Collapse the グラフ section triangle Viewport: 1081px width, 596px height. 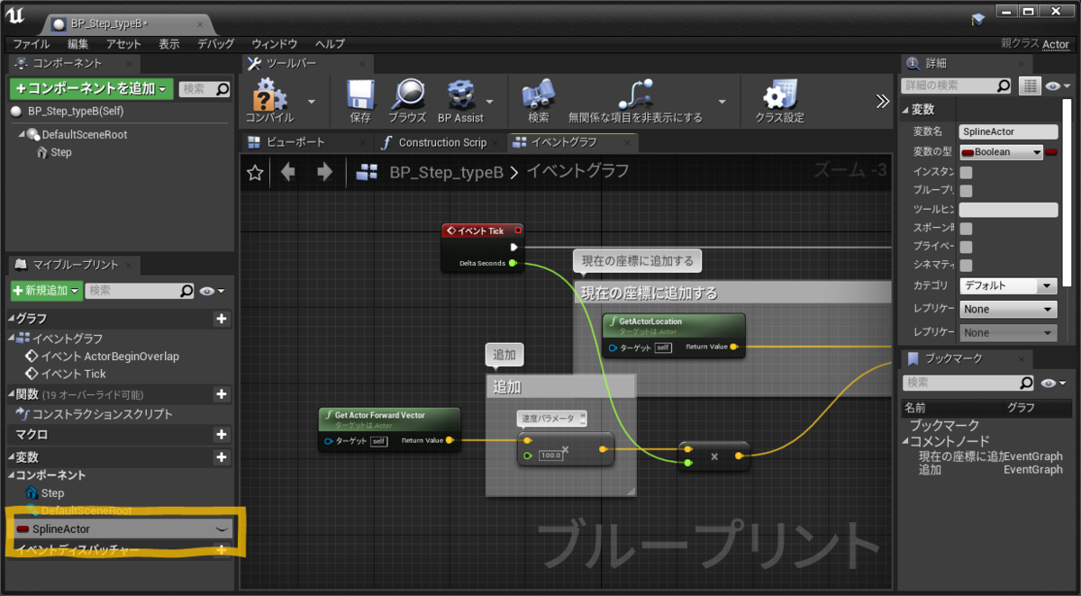tap(12, 319)
